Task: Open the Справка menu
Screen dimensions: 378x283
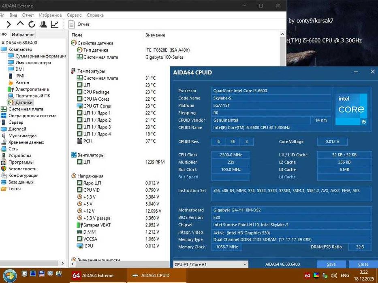Action: pyautogui.click(x=95, y=15)
